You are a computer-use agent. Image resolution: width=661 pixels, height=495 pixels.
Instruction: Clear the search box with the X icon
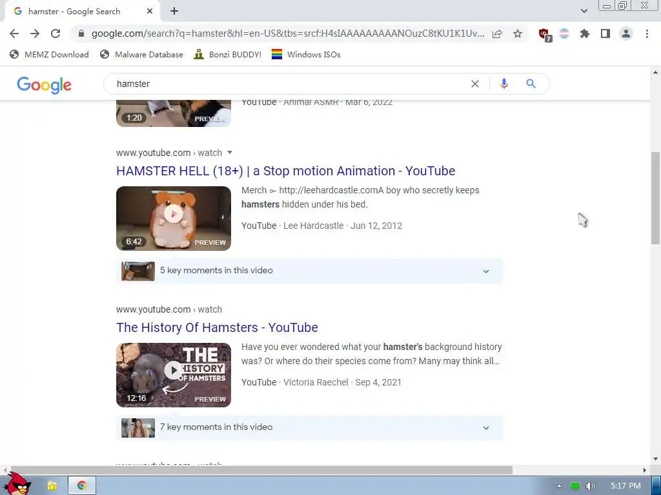click(475, 84)
